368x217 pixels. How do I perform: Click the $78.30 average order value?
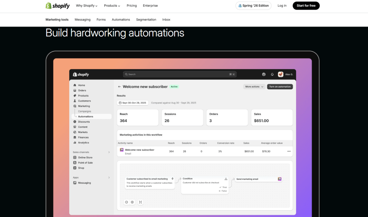coord(266,152)
